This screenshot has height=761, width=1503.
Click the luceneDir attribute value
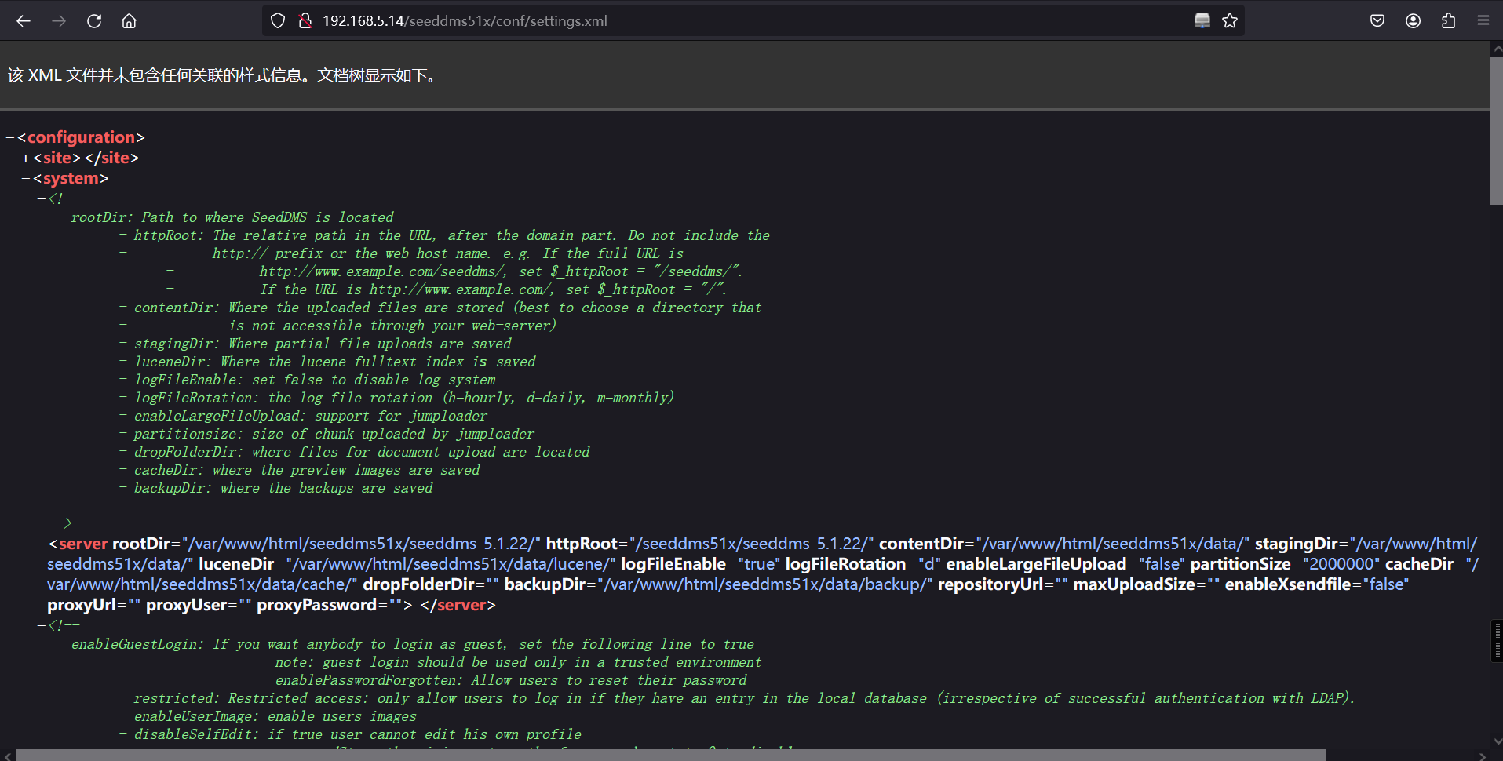(x=451, y=564)
